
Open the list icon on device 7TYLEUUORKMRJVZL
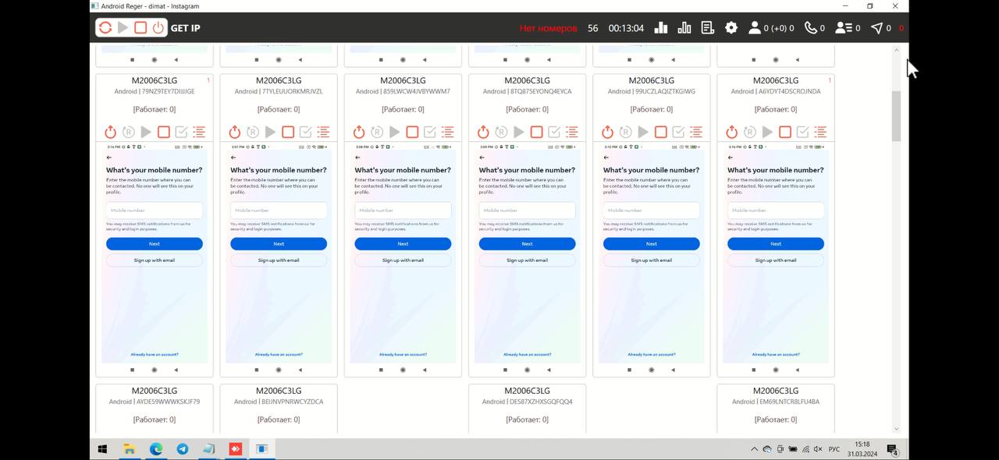click(x=323, y=132)
